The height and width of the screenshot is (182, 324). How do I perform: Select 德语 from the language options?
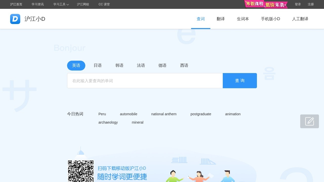coord(162,65)
